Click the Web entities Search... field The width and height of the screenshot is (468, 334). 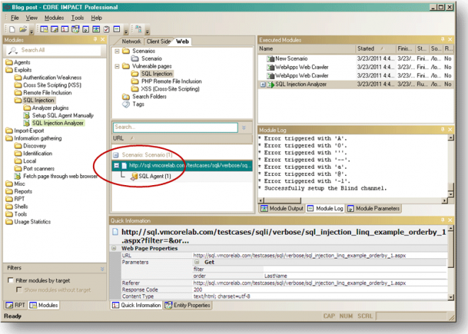175,128
